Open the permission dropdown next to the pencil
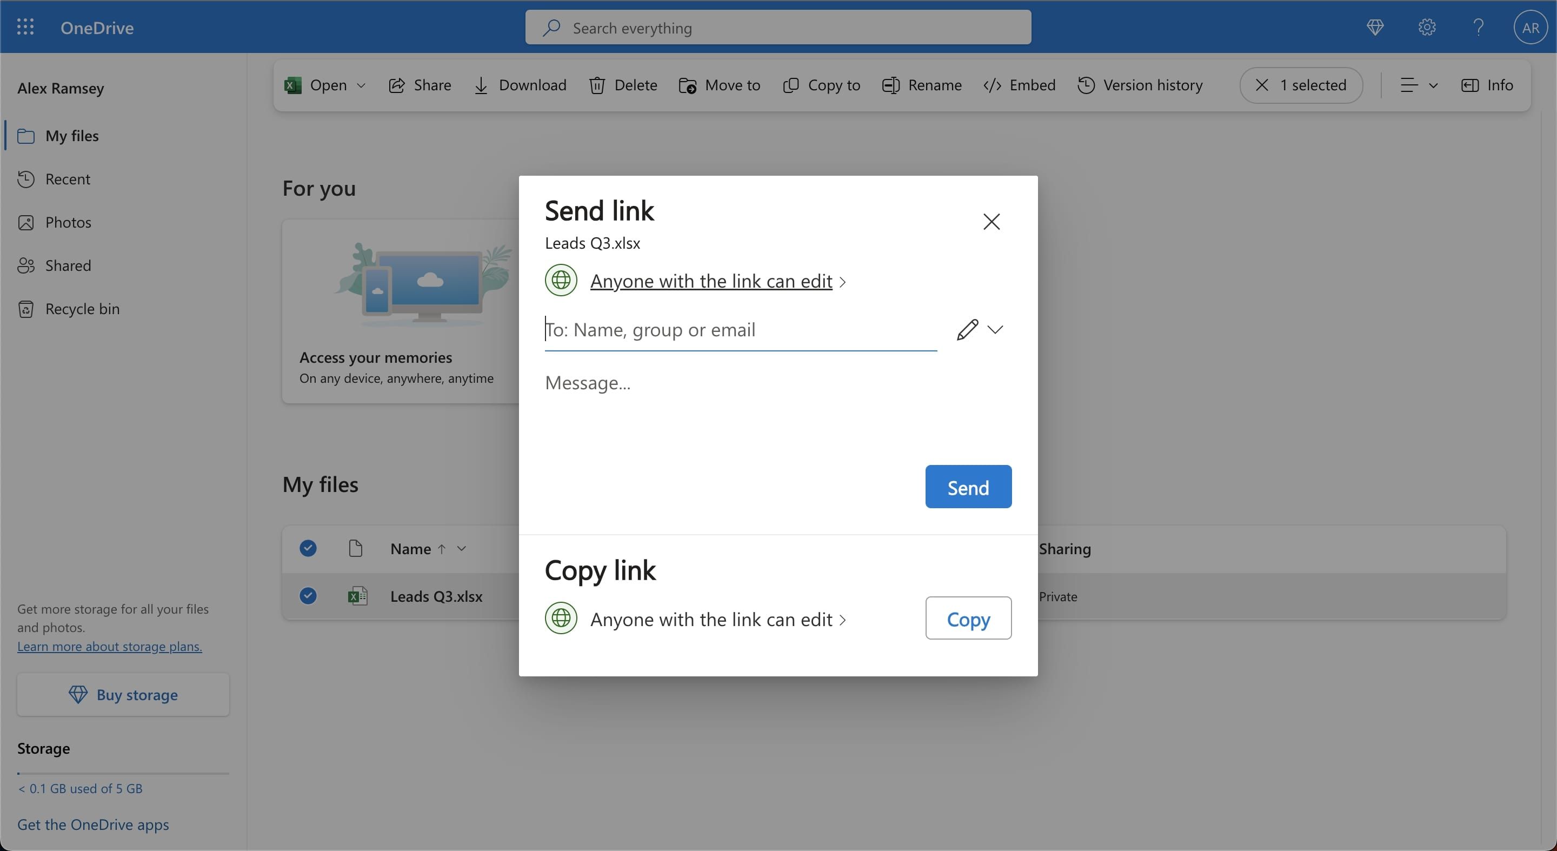1557x851 pixels. pos(996,329)
